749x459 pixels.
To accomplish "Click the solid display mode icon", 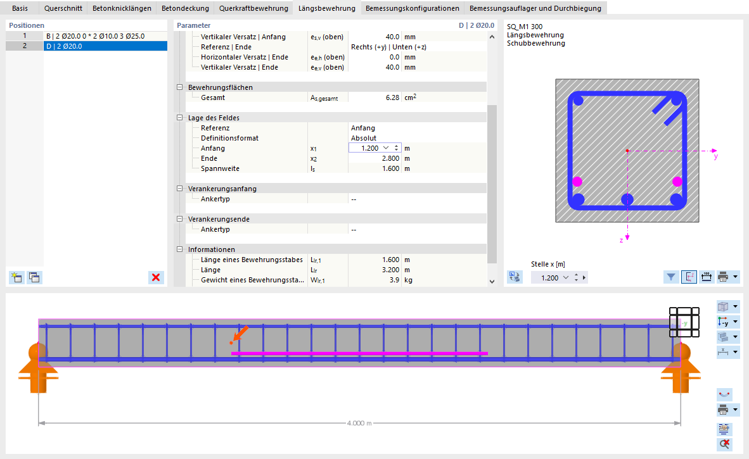I will coord(723,337).
